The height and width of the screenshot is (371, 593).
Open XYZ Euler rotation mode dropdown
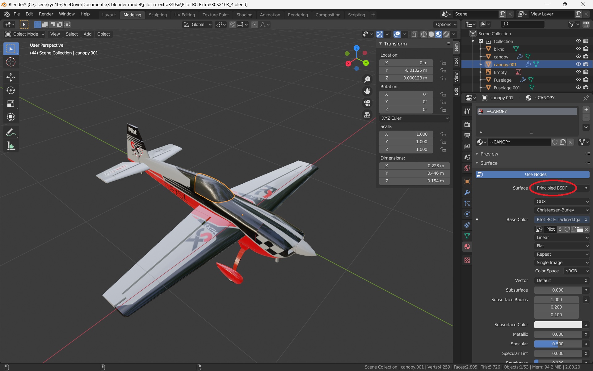click(414, 118)
